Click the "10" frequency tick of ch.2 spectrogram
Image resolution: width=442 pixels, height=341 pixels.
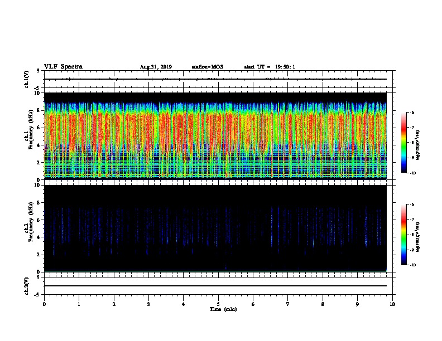(37, 185)
